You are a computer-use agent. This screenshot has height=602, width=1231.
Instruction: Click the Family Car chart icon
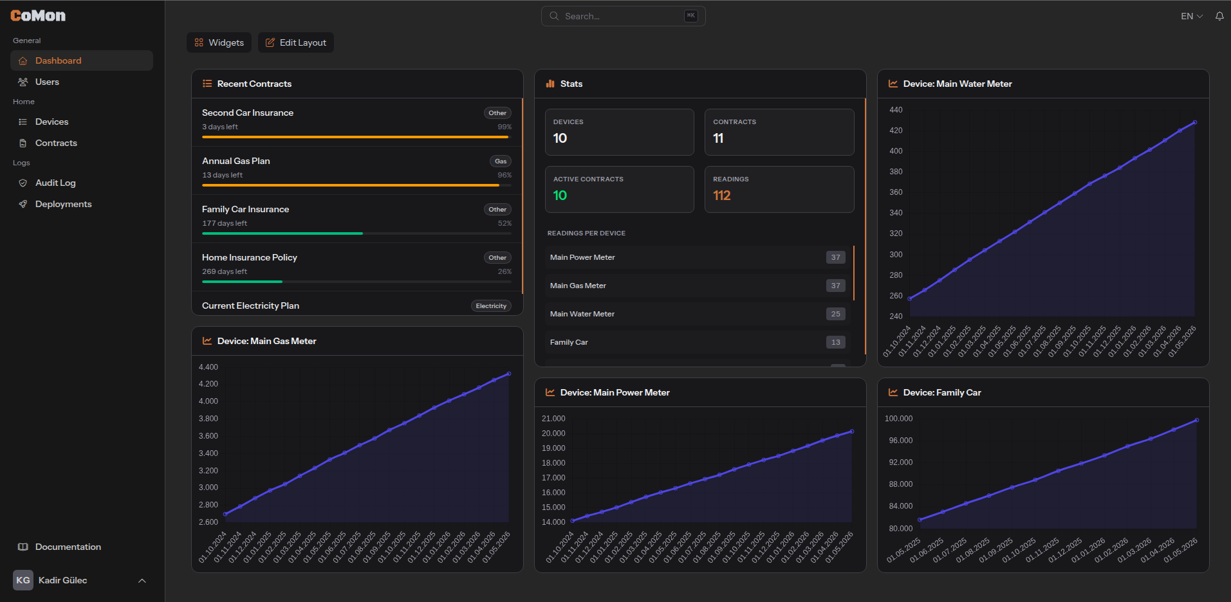pos(893,392)
